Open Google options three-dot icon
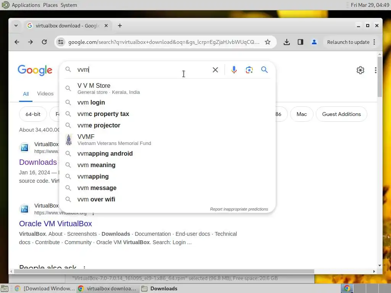 [375, 70]
